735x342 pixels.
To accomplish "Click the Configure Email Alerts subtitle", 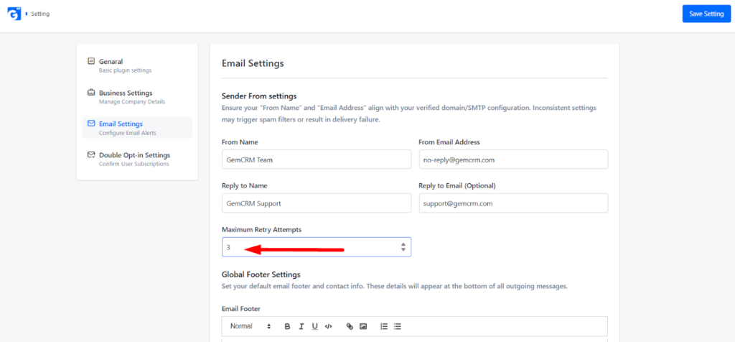I will point(128,133).
